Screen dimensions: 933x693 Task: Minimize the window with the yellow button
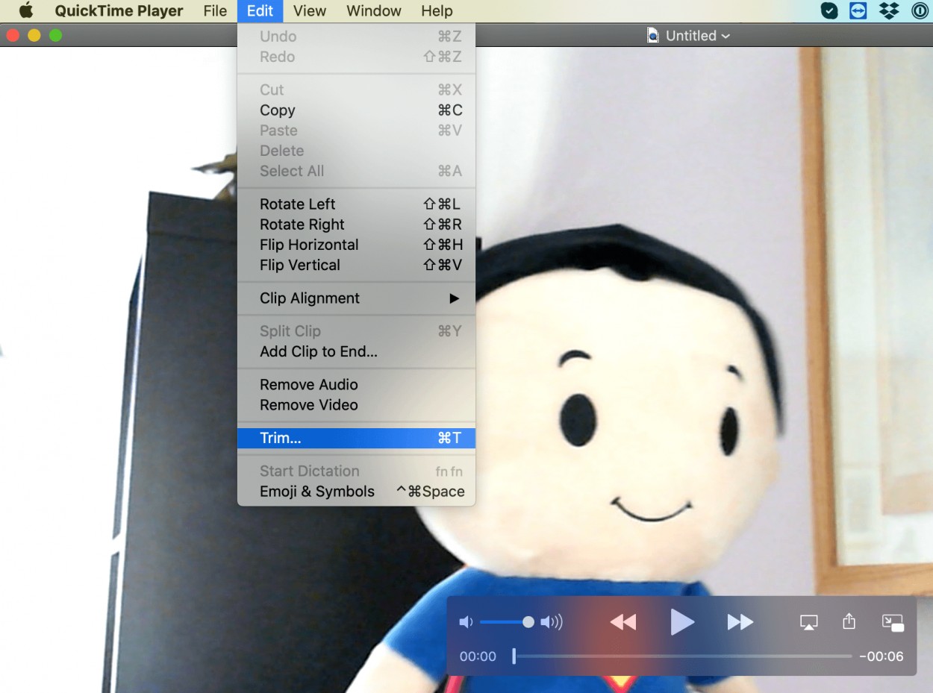coord(34,35)
